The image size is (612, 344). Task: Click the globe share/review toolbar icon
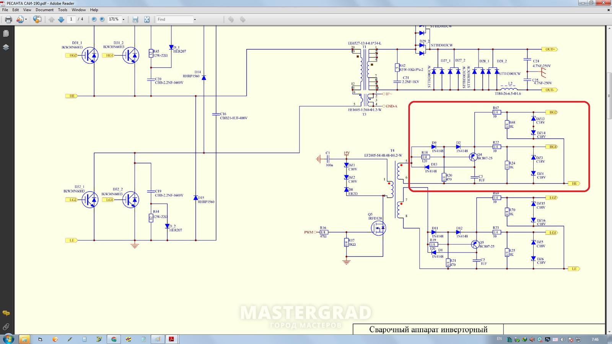(x=37, y=19)
